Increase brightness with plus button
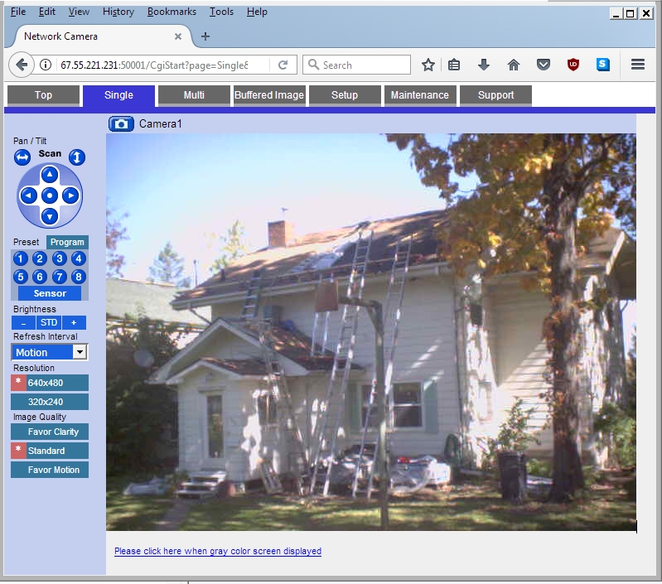 73,322
